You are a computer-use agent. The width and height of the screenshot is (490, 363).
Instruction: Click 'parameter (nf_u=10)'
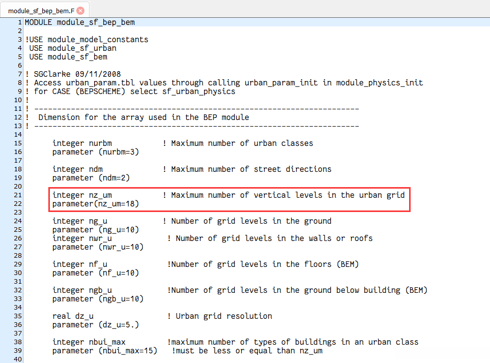(x=96, y=273)
